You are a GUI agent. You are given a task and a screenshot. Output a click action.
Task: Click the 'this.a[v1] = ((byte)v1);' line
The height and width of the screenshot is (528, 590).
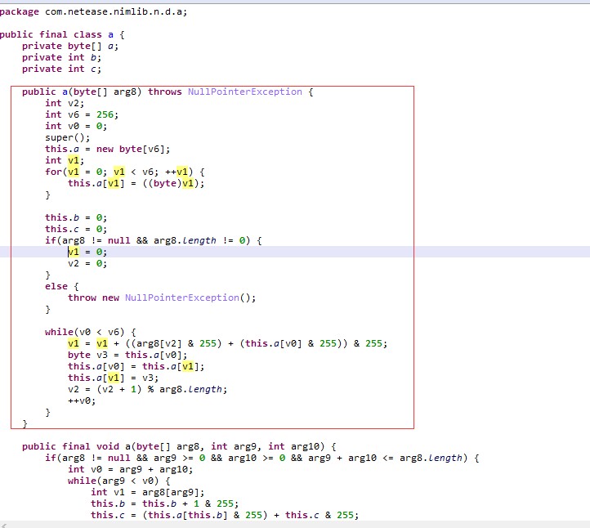pos(136,183)
